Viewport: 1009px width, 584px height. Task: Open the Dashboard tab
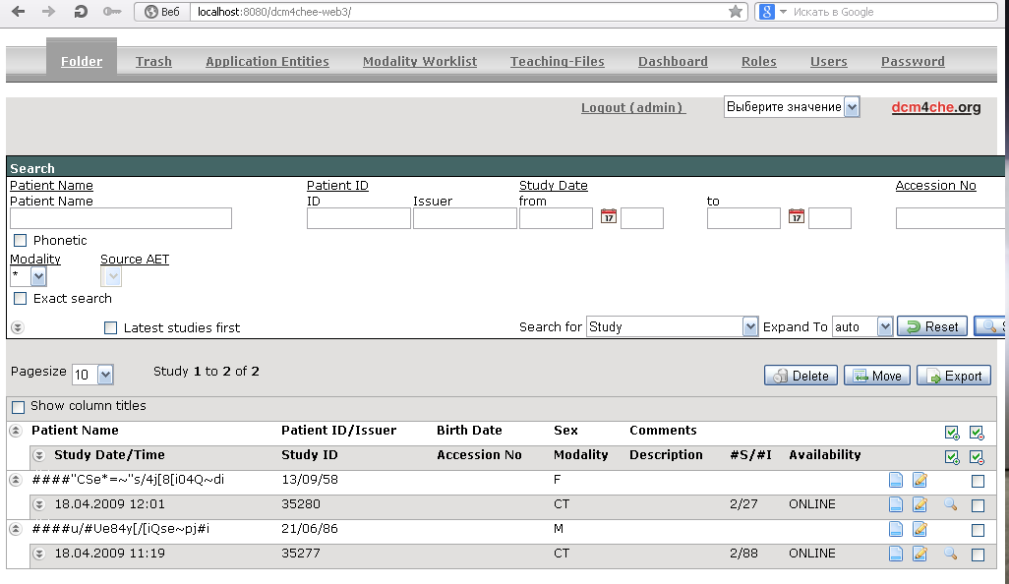coord(673,62)
